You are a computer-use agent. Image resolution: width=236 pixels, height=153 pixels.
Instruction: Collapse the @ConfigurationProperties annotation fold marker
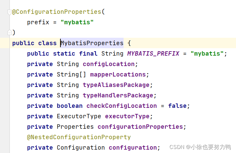click(x=9, y=12)
